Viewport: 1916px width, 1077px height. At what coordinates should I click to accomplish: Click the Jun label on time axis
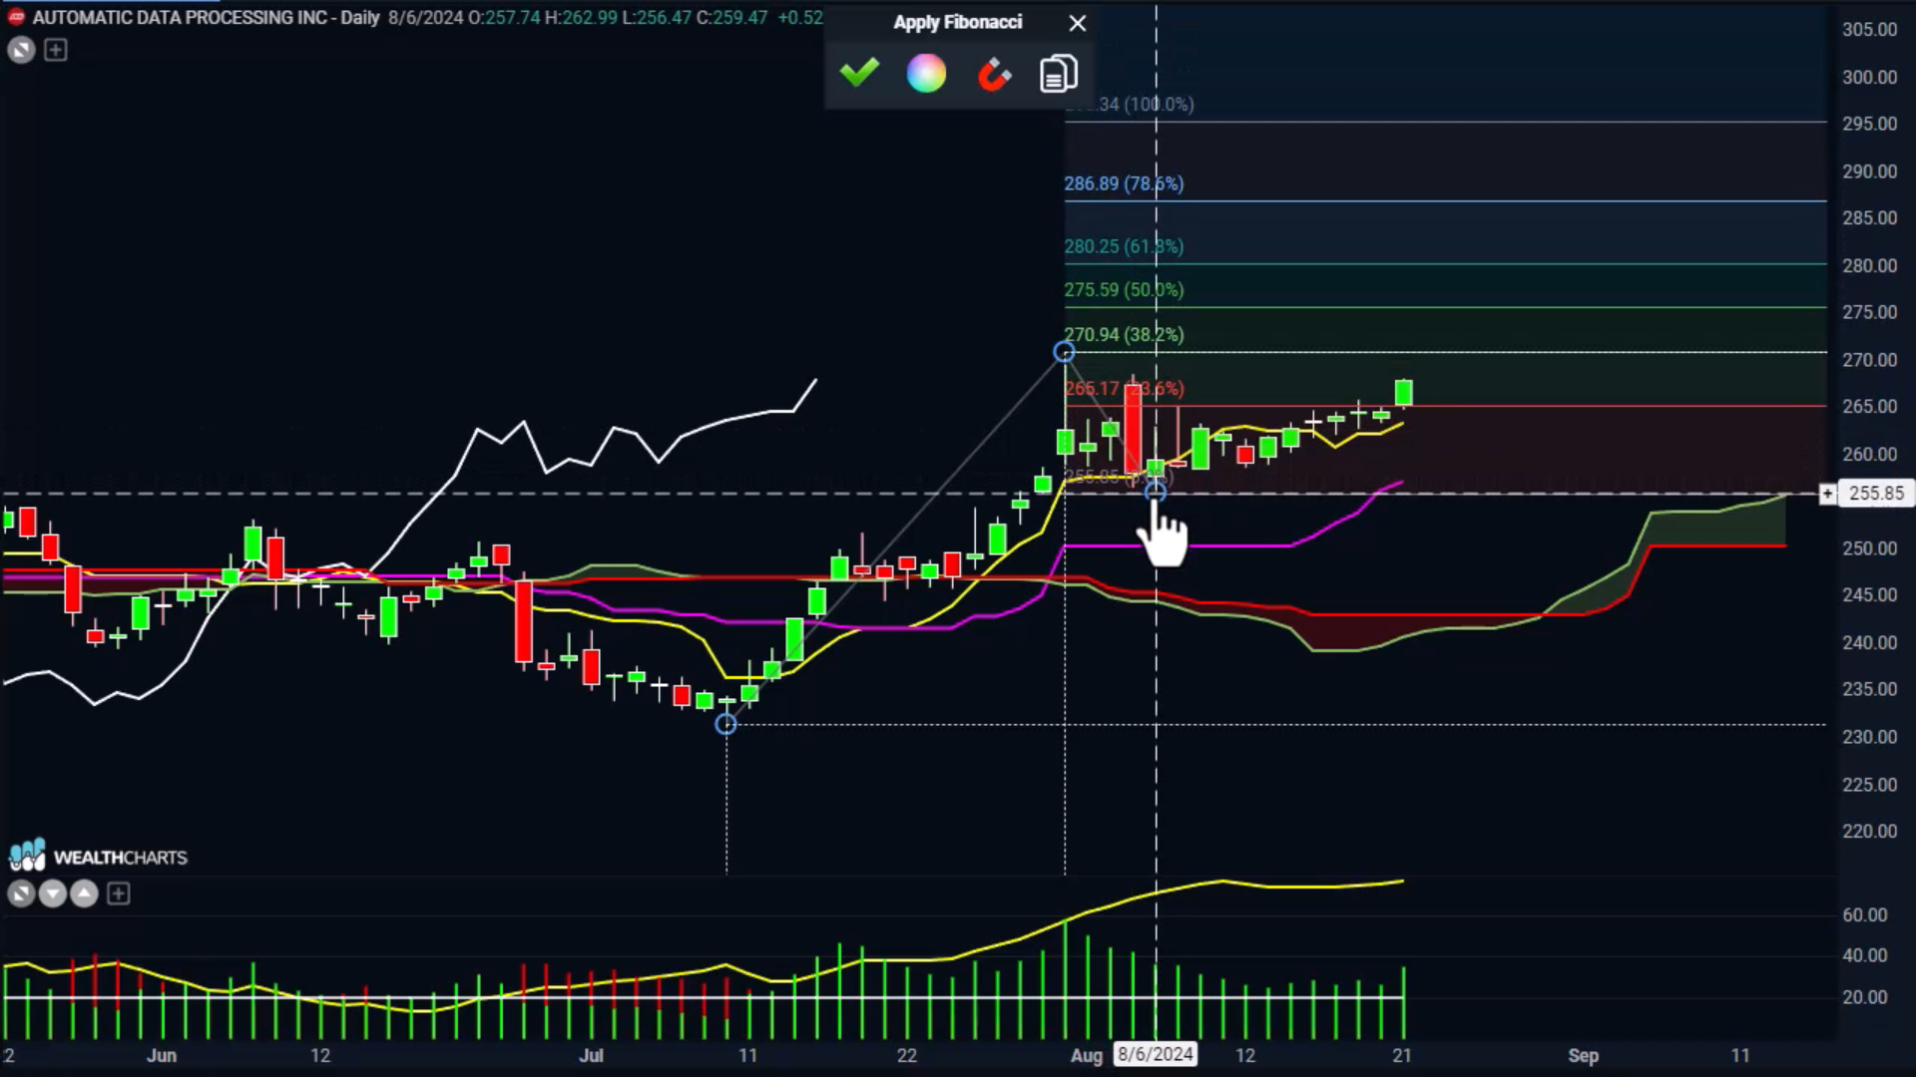click(161, 1055)
